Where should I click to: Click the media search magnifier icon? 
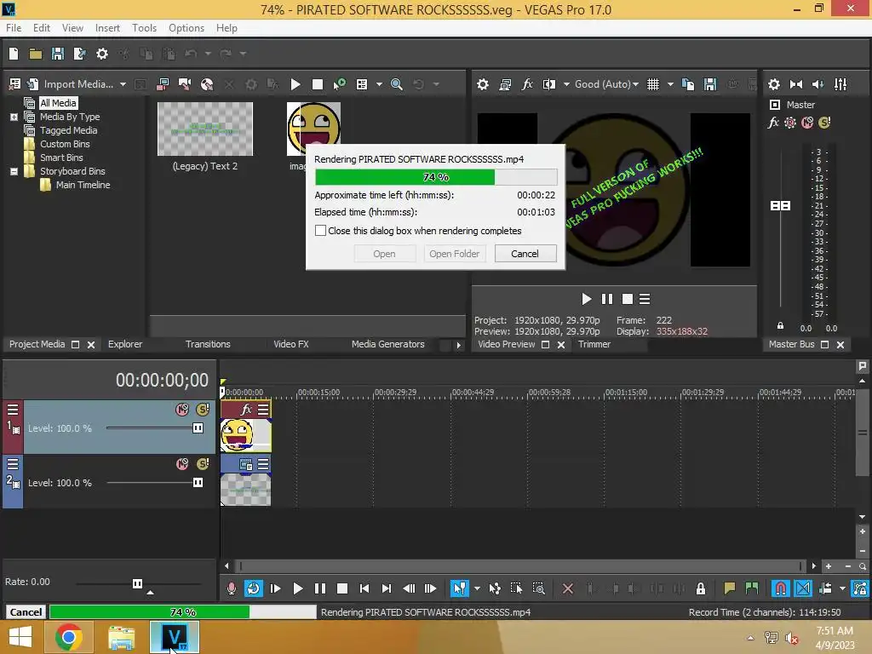click(x=397, y=84)
